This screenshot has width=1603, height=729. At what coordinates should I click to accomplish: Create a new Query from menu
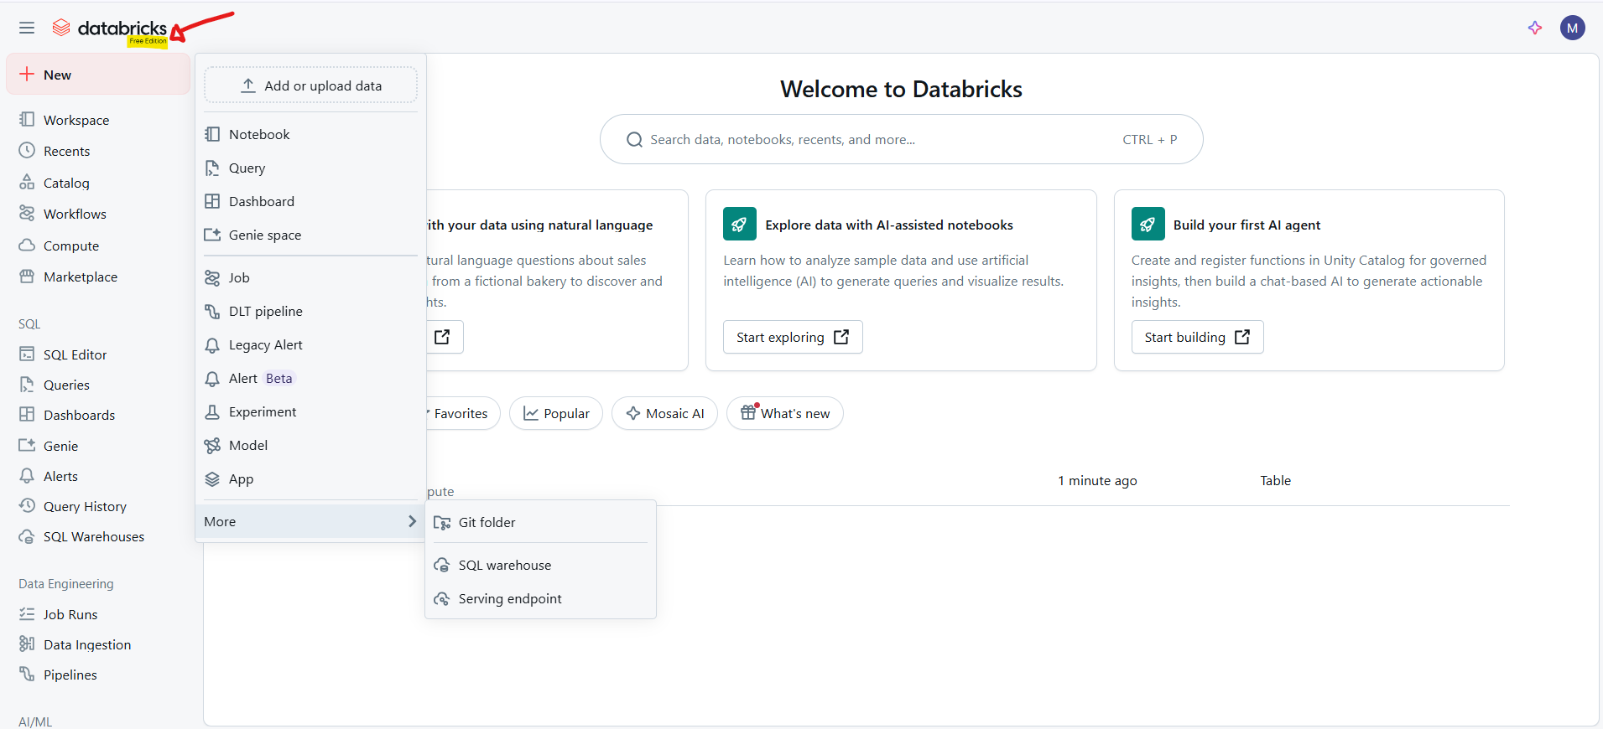click(x=310, y=168)
